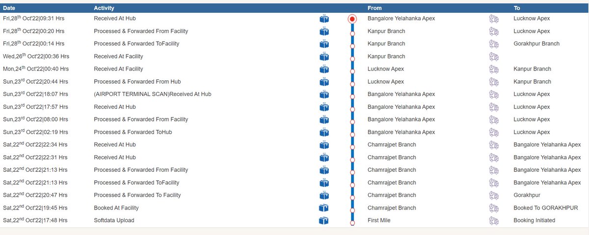Image resolution: width=589 pixels, height=235 pixels.
Task: Click Bangalore Yelahanka Apex From in top row
Action: pos(401,19)
